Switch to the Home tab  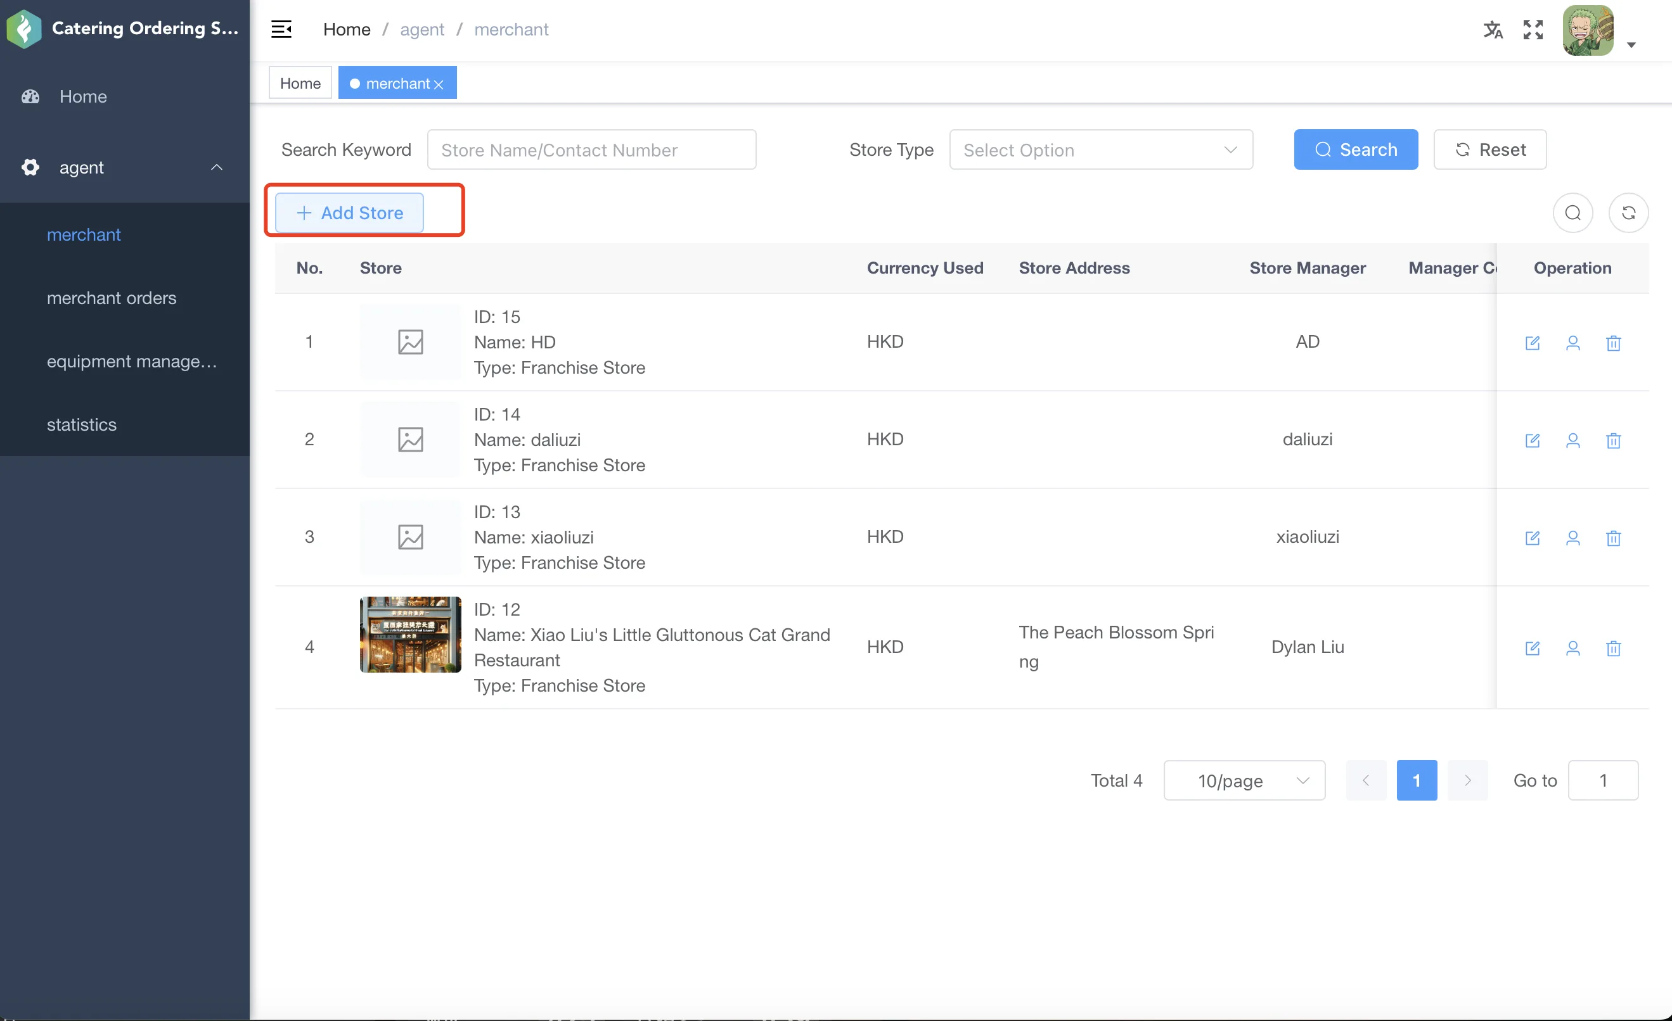pyautogui.click(x=300, y=83)
